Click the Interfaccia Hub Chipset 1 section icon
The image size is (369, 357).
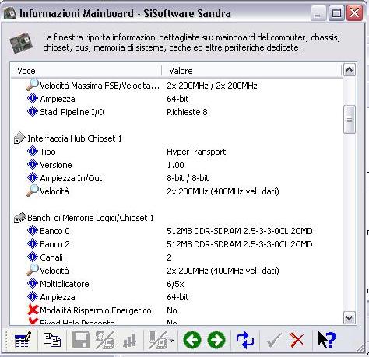point(19,138)
